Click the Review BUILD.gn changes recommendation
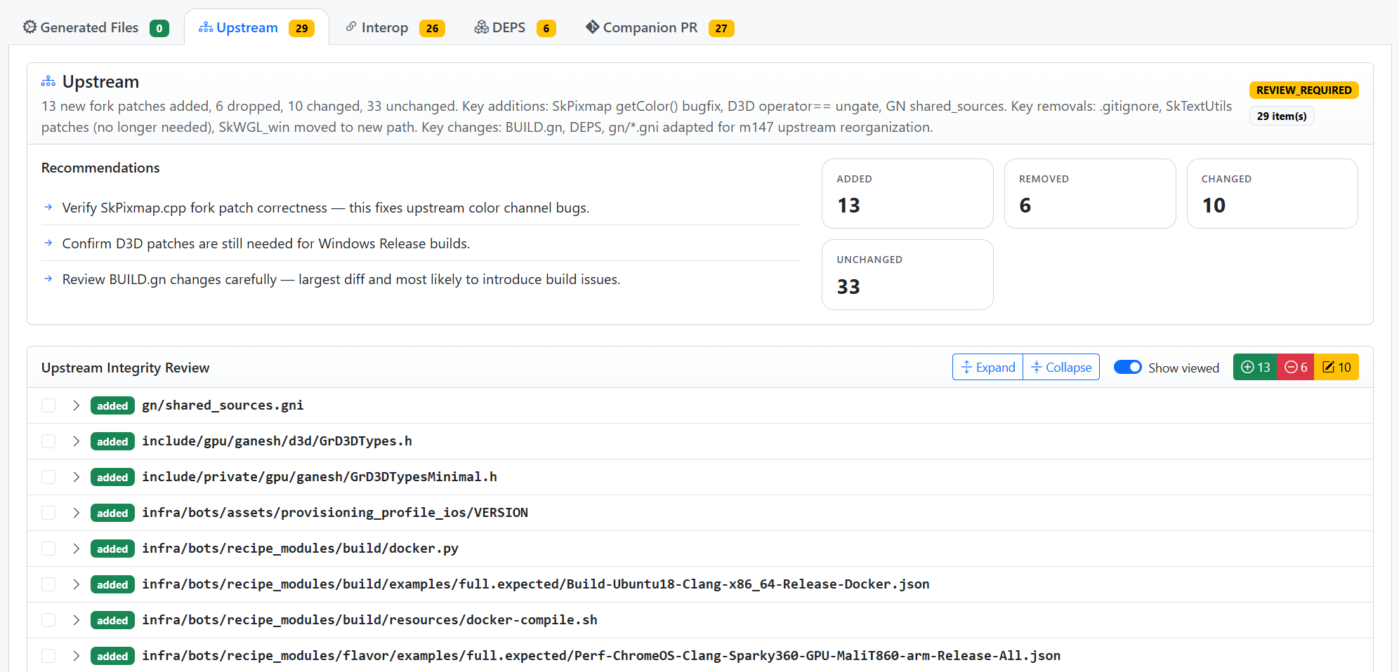 pyautogui.click(x=341, y=279)
